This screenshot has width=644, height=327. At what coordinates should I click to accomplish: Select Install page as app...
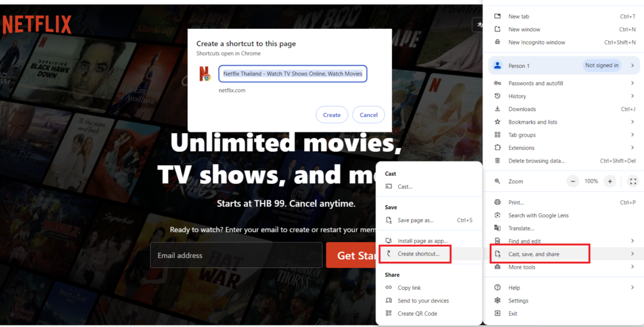[429, 241]
